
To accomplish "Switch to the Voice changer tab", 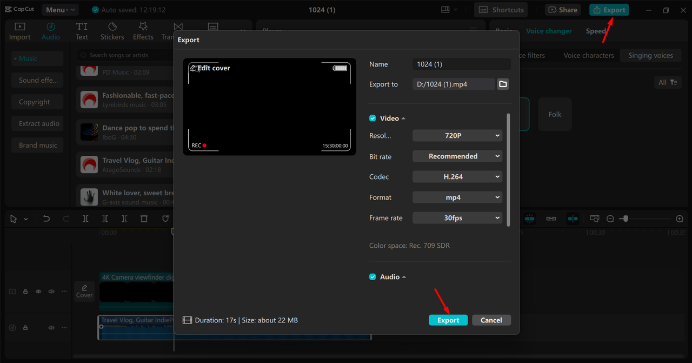I will (x=549, y=31).
